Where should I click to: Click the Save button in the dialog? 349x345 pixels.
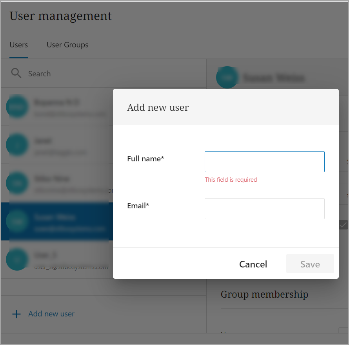(x=310, y=264)
